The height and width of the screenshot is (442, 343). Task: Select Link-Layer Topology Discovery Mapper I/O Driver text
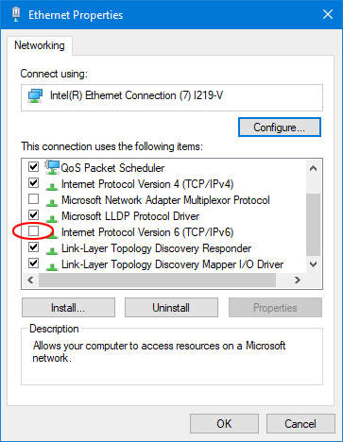point(172,264)
